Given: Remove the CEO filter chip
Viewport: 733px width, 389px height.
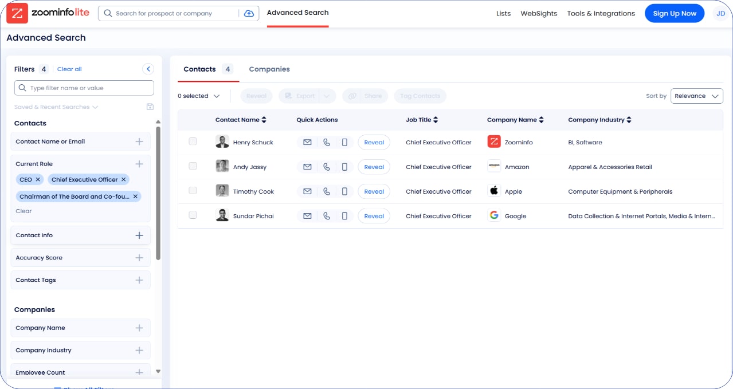Looking at the screenshot, I should pos(38,179).
